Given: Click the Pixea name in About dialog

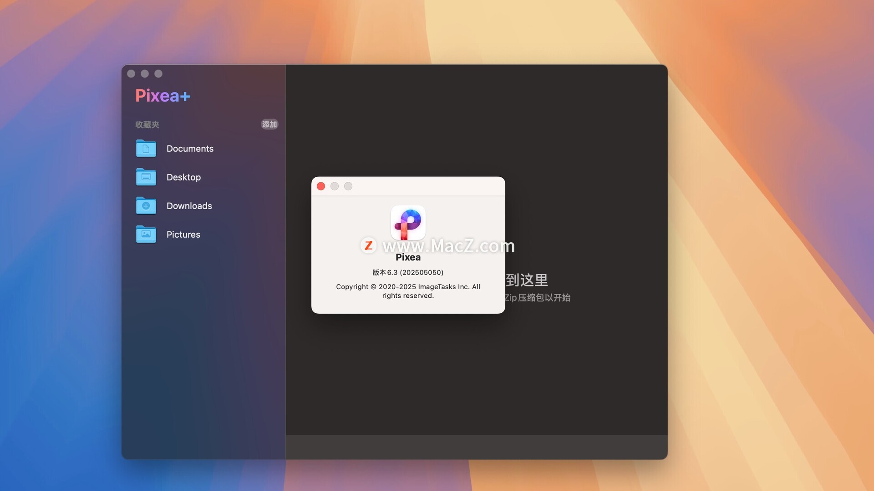Looking at the screenshot, I should coord(408,257).
